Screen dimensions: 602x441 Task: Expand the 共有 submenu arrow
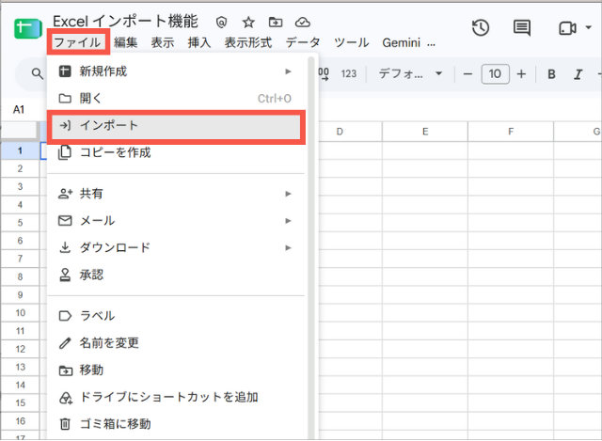coord(288,194)
